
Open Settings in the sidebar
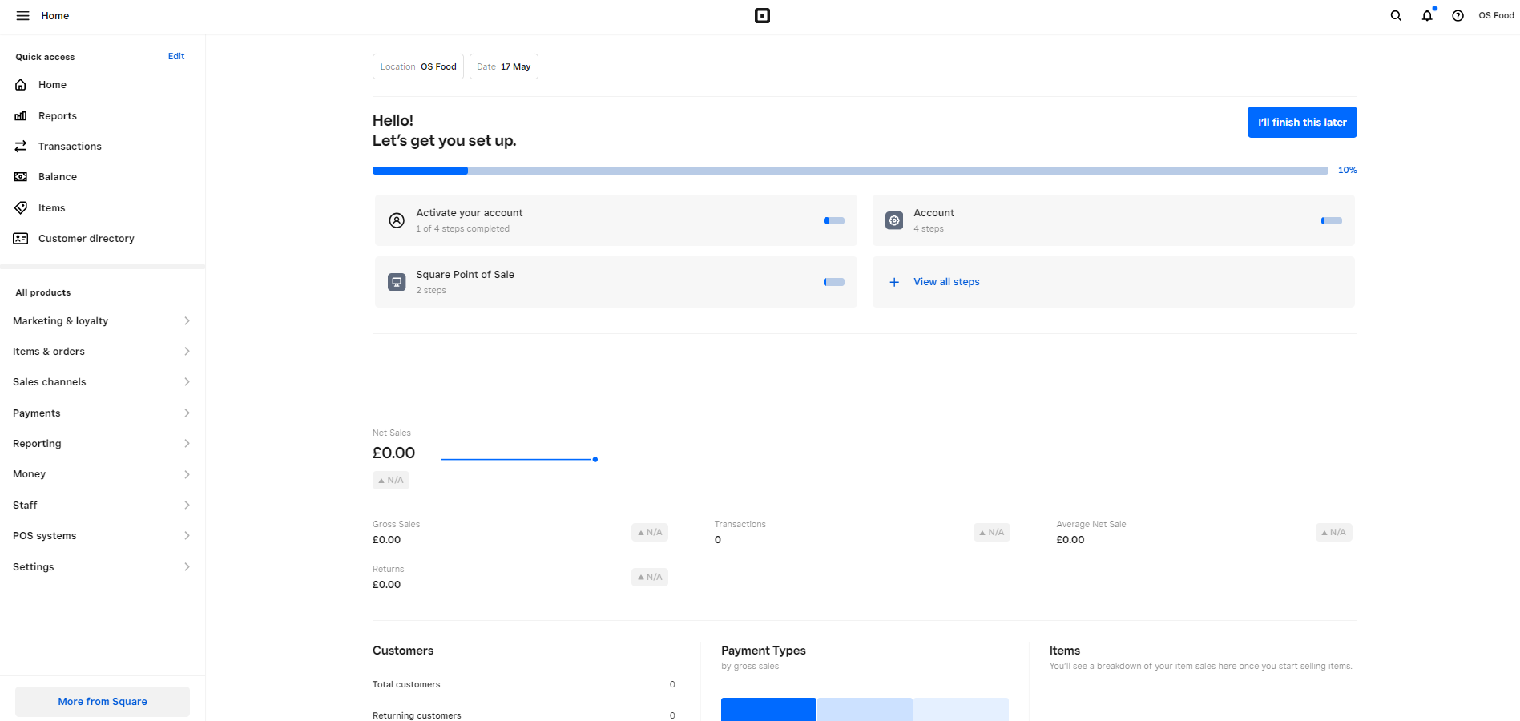pos(102,567)
